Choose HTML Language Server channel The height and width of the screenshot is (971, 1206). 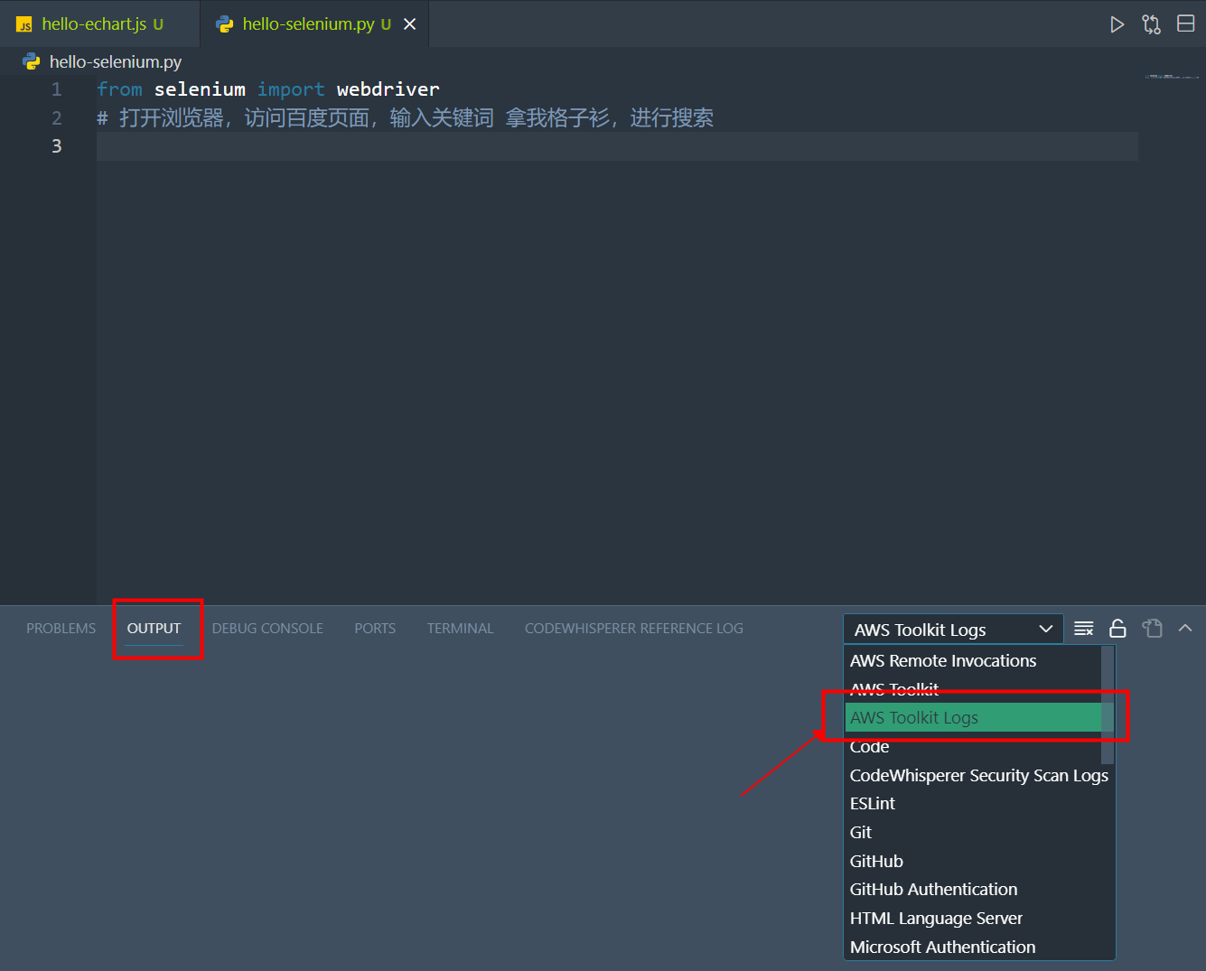[x=979, y=918]
